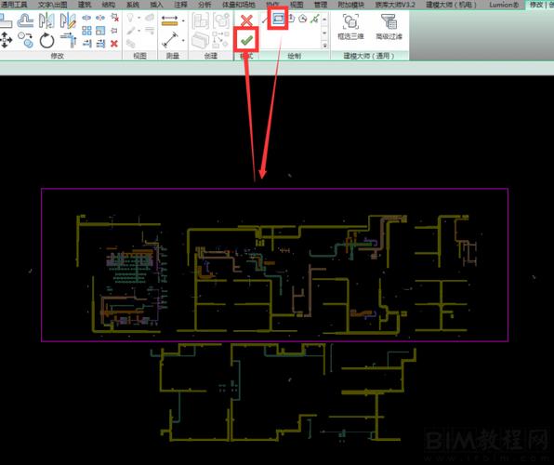Select Mirror - Pick Axis tool

pyautogui.click(x=46, y=20)
